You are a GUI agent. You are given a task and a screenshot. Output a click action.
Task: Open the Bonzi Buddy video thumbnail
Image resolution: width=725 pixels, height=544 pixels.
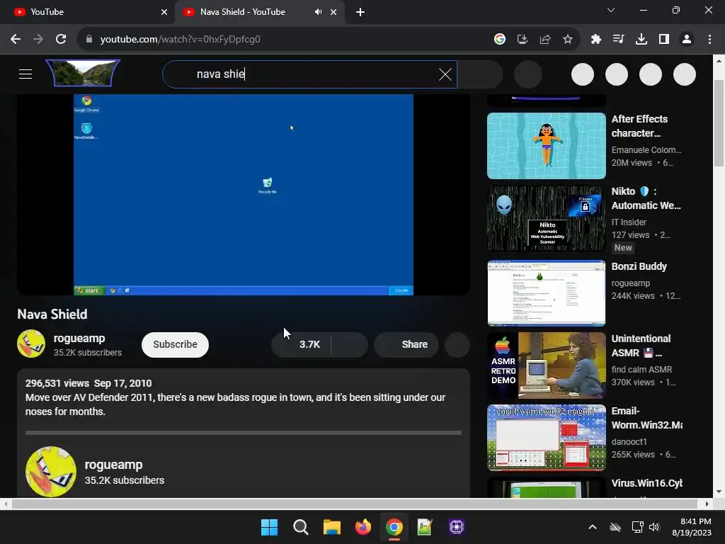coord(546,293)
